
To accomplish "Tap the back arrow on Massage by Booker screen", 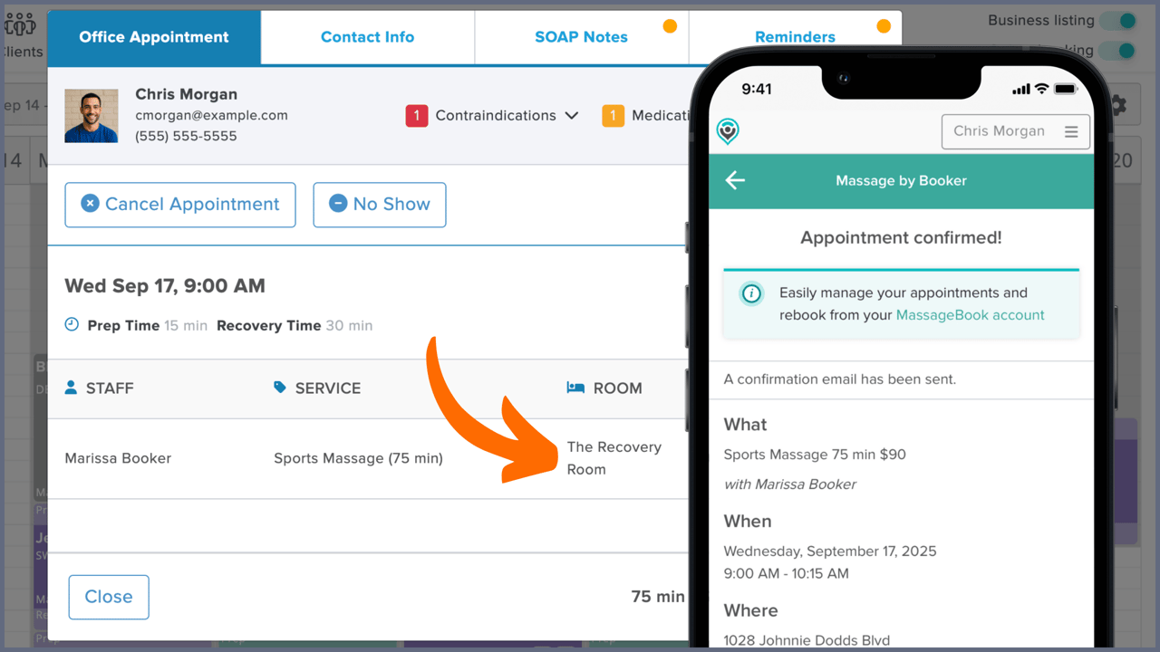I will click(x=734, y=180).
